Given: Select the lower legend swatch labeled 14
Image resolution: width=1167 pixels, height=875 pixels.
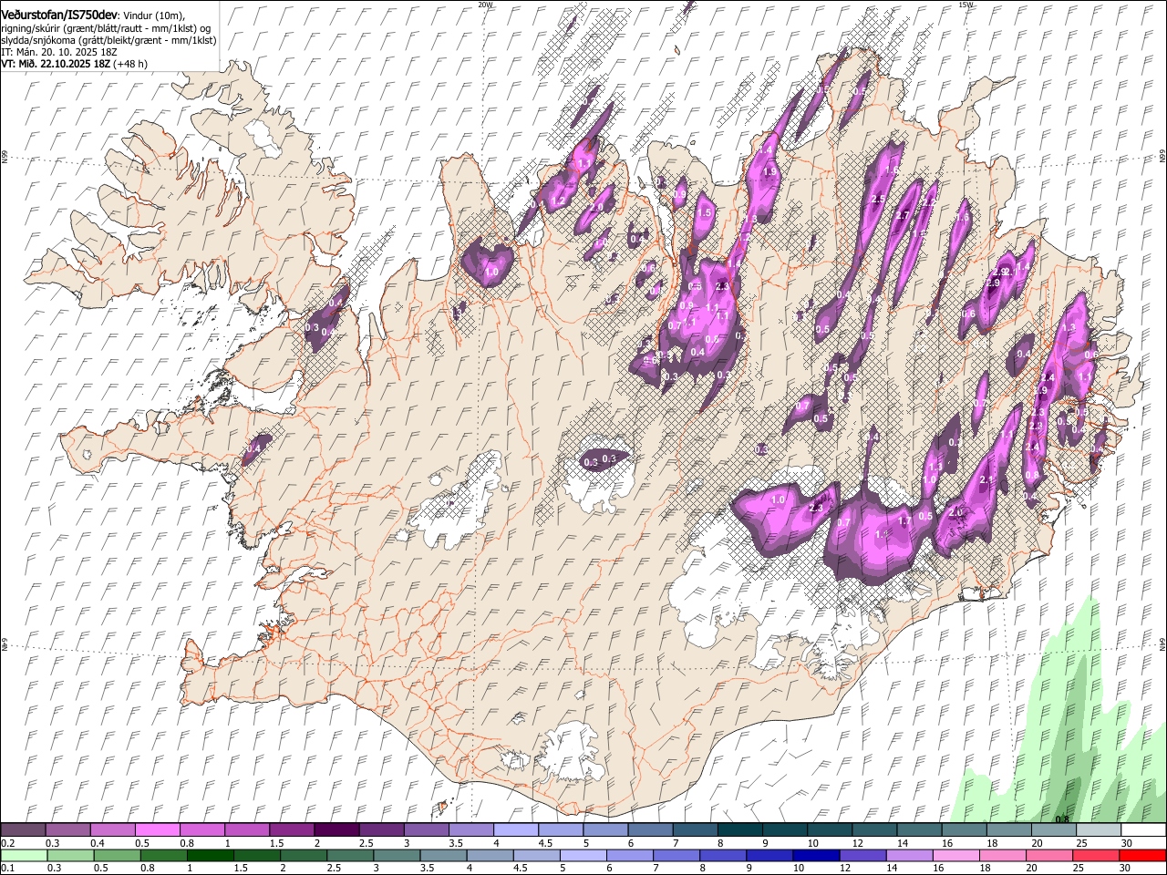Looking at the screenshot, I should (x=908, y=856).
